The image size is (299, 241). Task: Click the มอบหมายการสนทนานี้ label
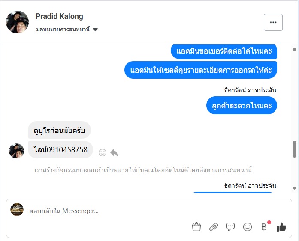click(x=63, y=30)
